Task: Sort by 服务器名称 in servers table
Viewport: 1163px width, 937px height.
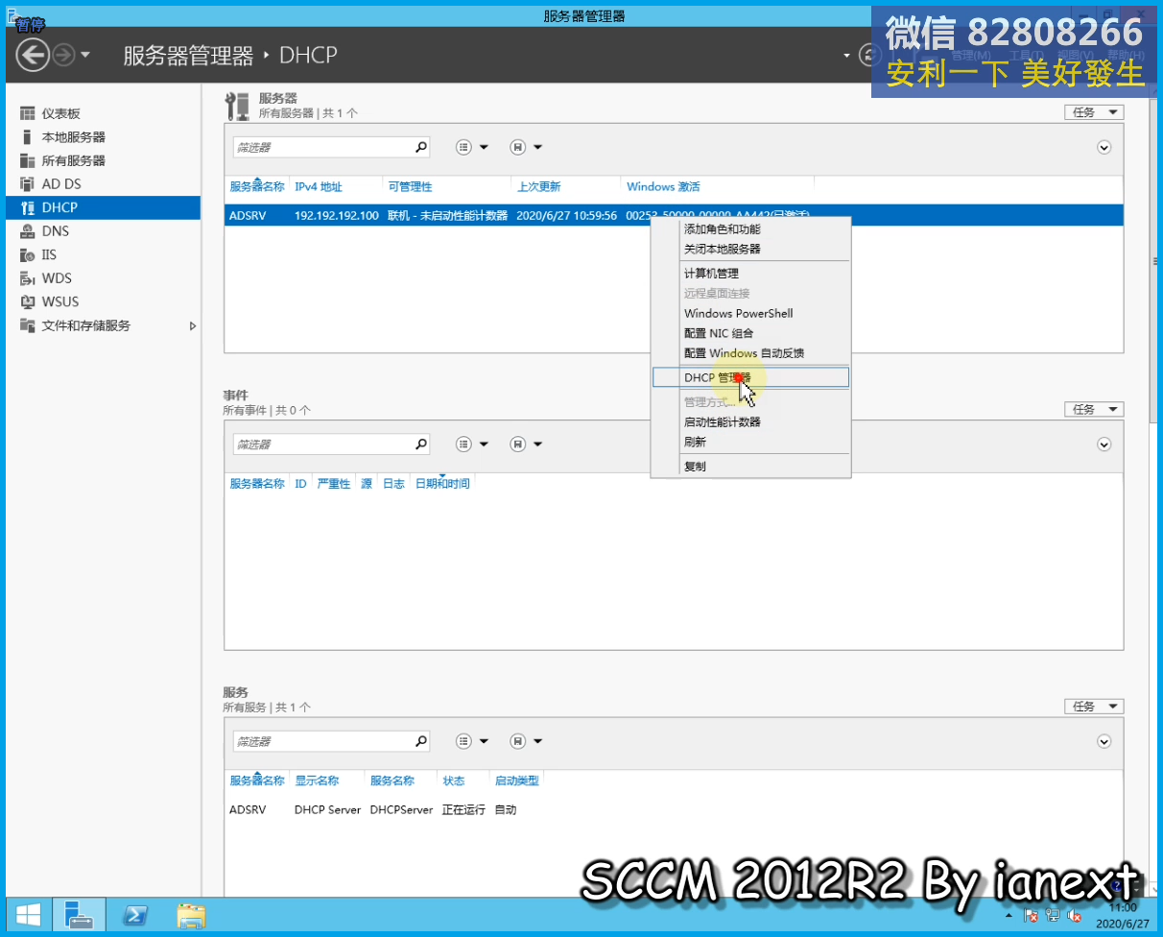Action: click(257, 186)
